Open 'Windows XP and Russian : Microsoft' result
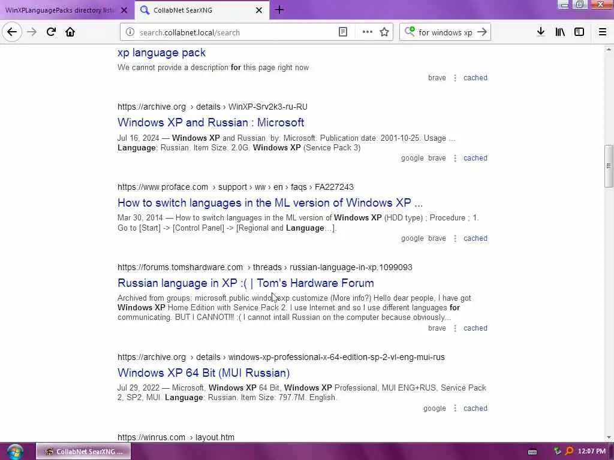The height and width of the screenshot is (460, 614). [210, 122]
